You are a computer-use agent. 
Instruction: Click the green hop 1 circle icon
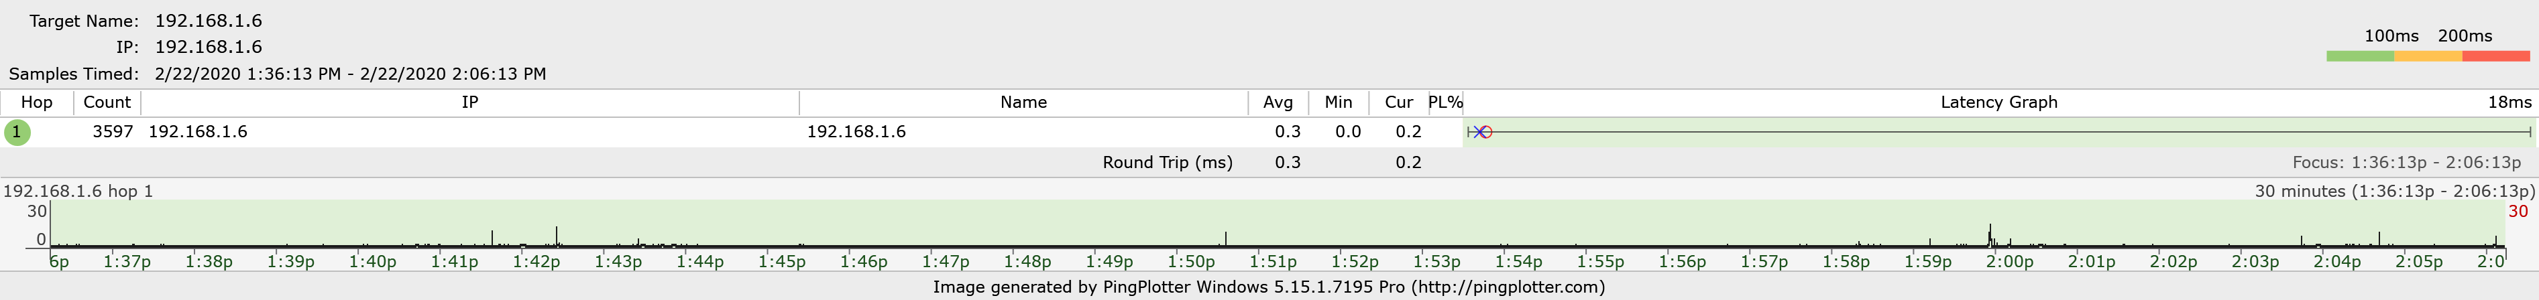click(x=17, y=132)
